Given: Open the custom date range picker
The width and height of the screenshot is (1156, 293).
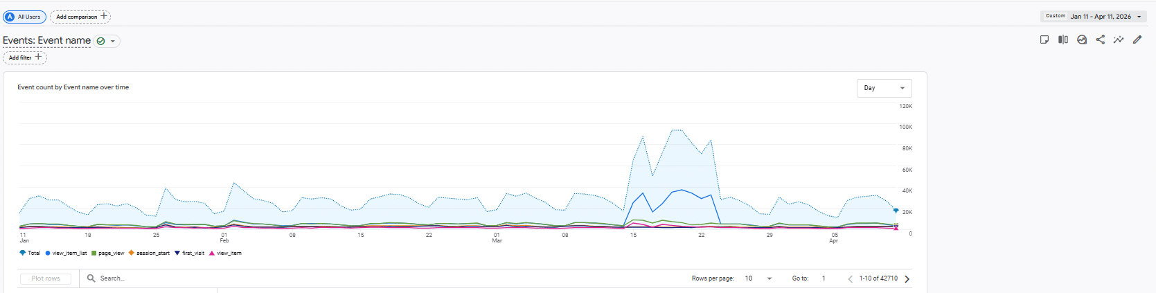Looking at the screenshot, I should [1094, 17].
